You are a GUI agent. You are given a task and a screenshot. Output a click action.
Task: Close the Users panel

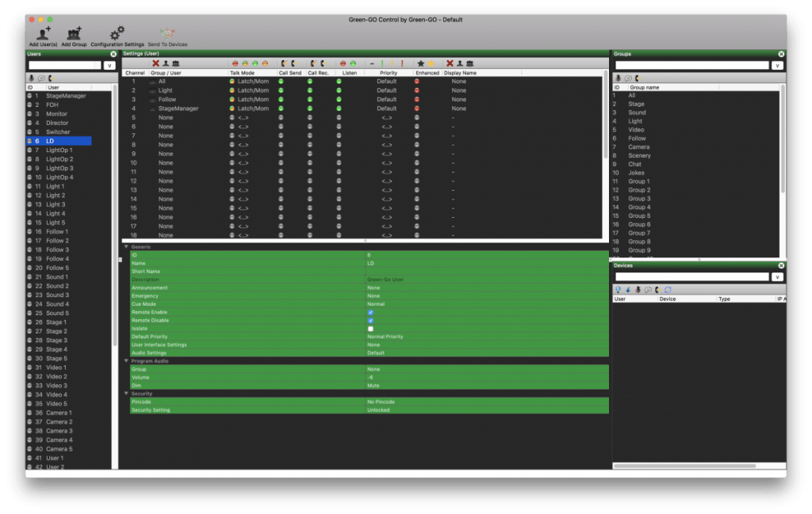[x=113, y=54]
